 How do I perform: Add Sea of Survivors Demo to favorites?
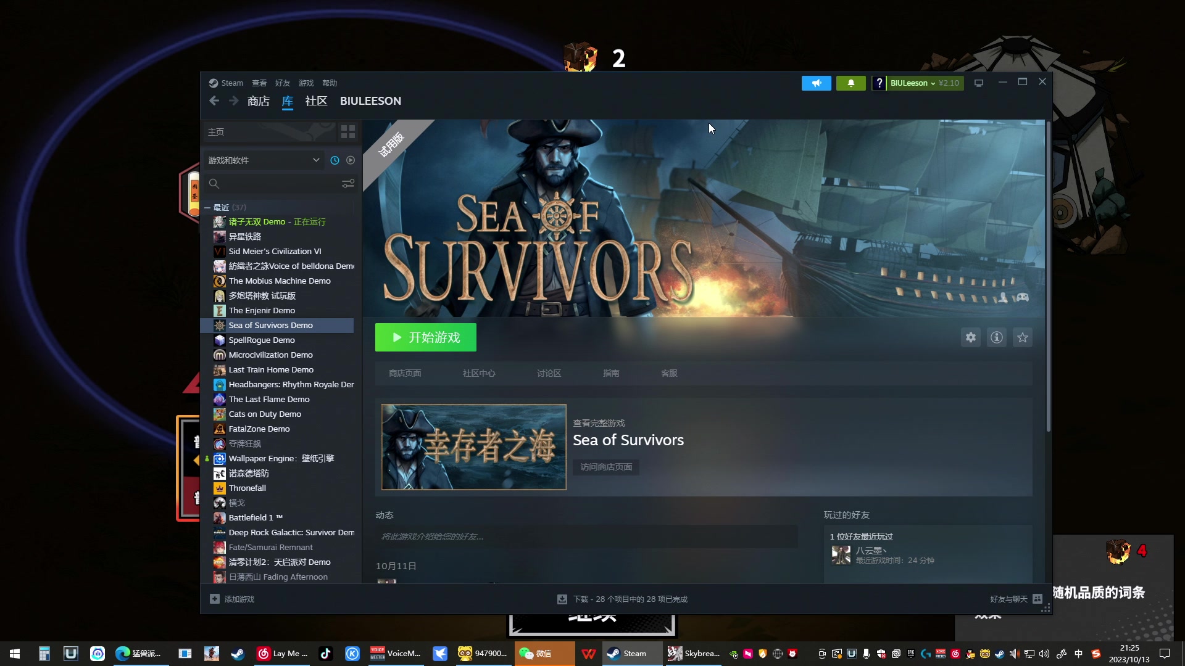click(1023, 337)
